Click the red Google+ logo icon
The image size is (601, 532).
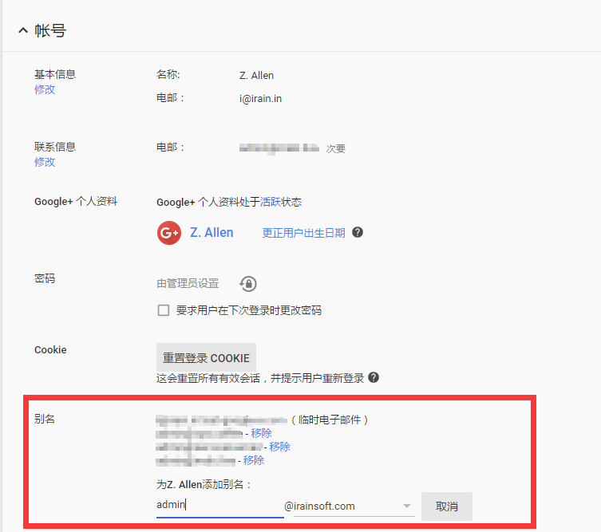coord(169,233)
